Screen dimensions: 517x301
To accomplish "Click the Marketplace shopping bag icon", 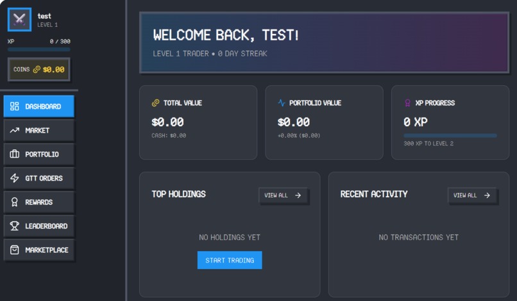I will (x=15, y=250).
